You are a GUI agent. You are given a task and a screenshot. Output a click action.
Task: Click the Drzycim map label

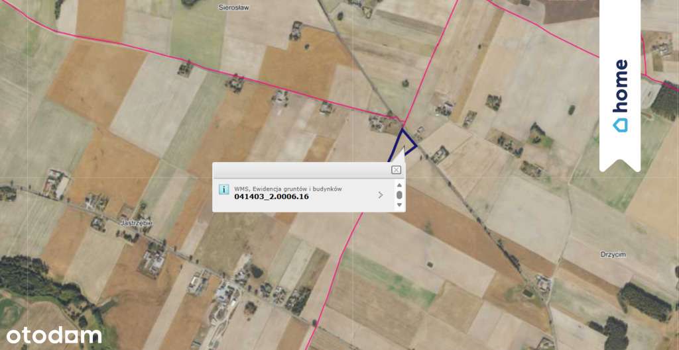[x=613, y=255]
